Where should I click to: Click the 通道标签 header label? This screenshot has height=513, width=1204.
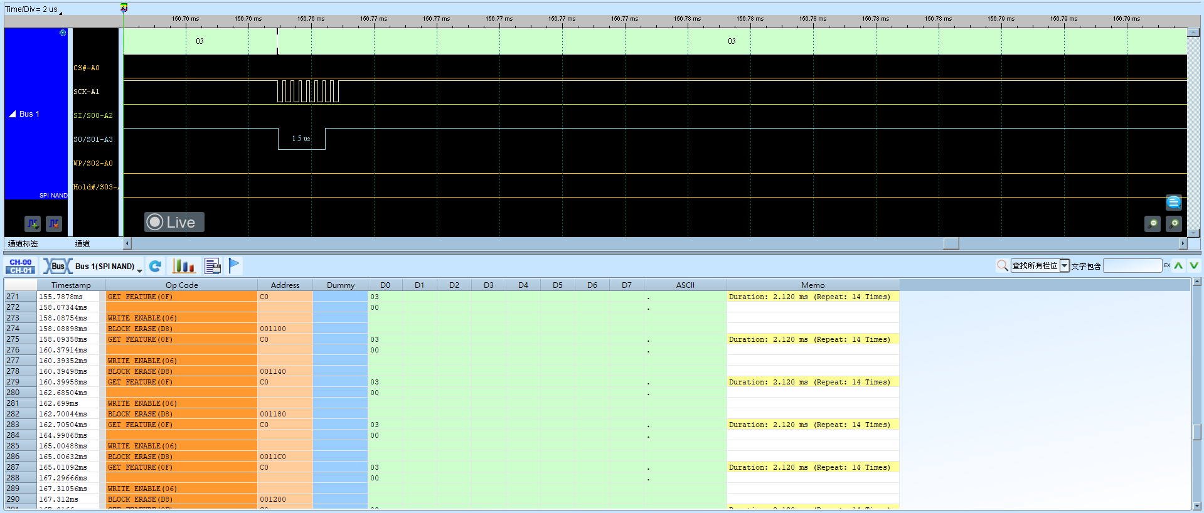[x=23, y=244]
